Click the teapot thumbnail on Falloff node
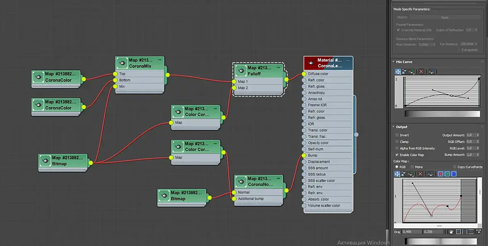The image size is (488, 246). (x=241, y=71)
